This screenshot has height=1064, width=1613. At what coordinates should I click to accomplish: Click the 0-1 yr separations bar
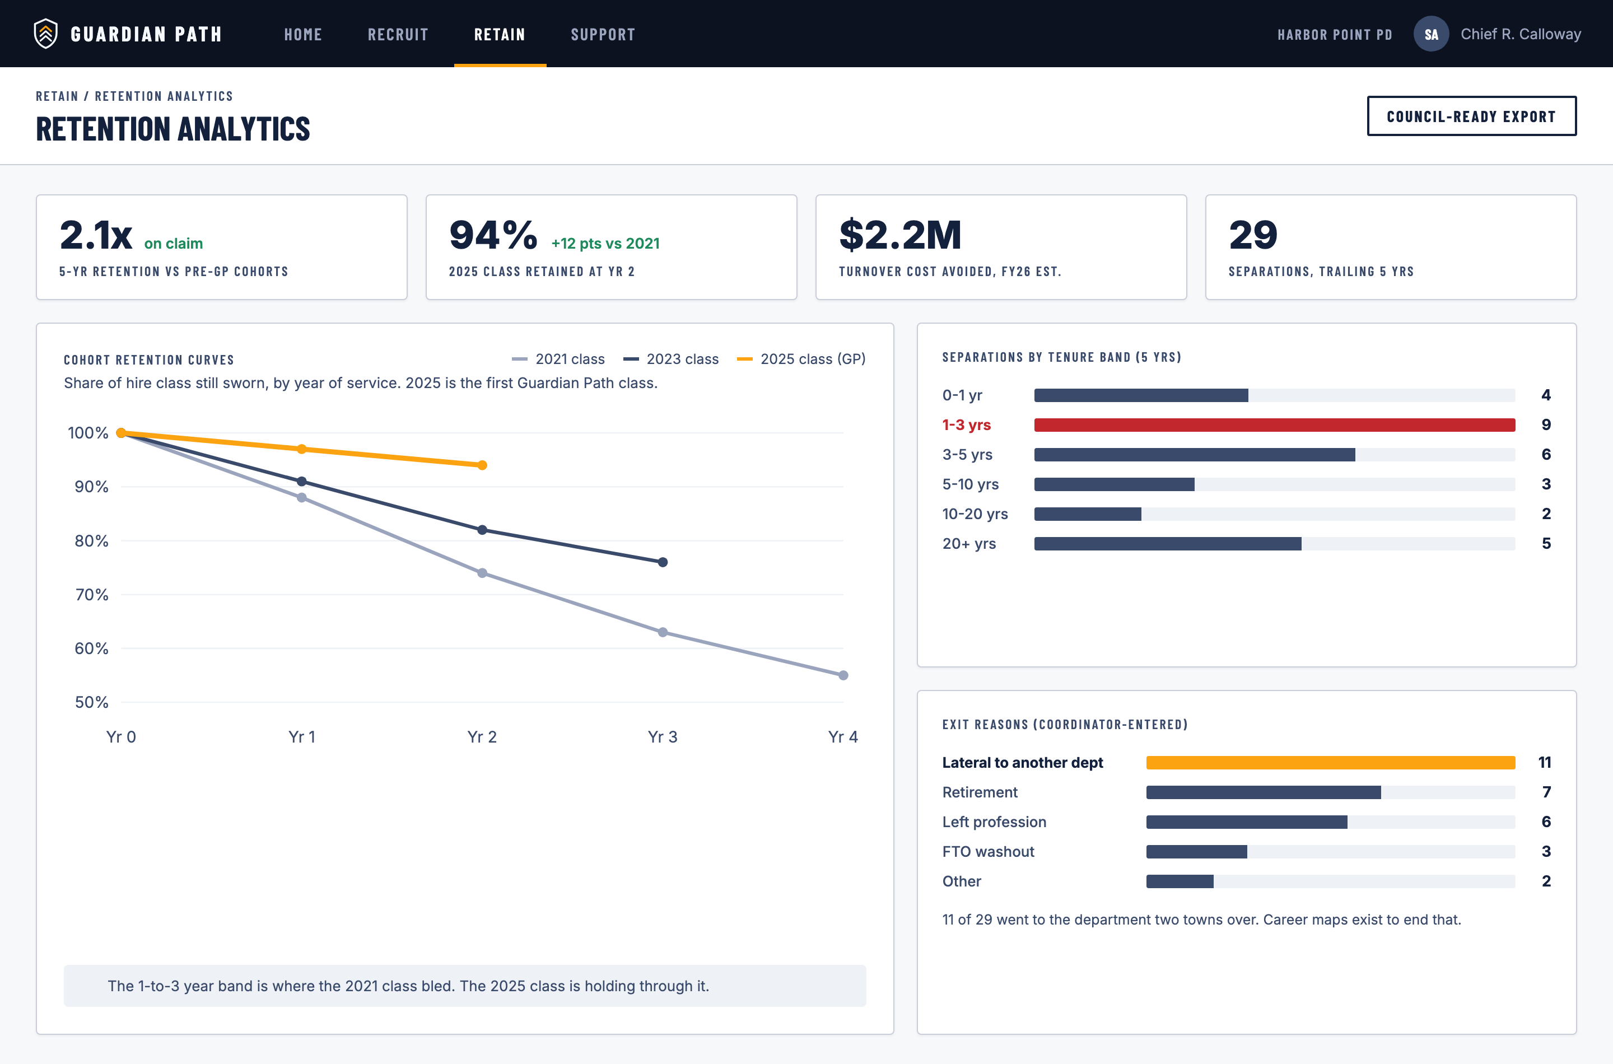click(1140, 395)
